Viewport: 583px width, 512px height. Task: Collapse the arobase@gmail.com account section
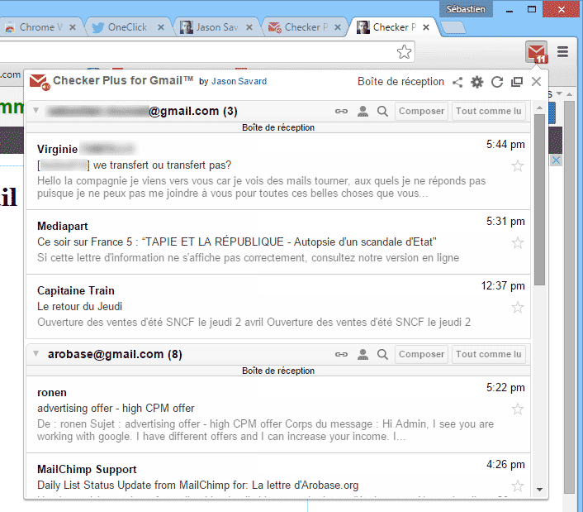pyautogui.click(x=36, y=353)
